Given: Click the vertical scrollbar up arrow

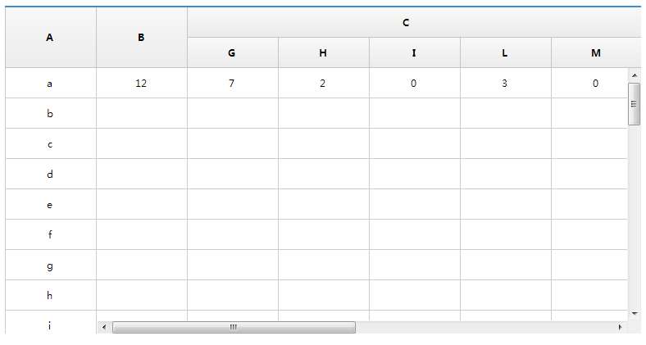Looking at the screenshot, I should click(634, 76).
